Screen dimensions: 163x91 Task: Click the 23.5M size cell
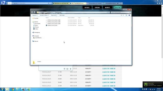click(x=60, y=86)
